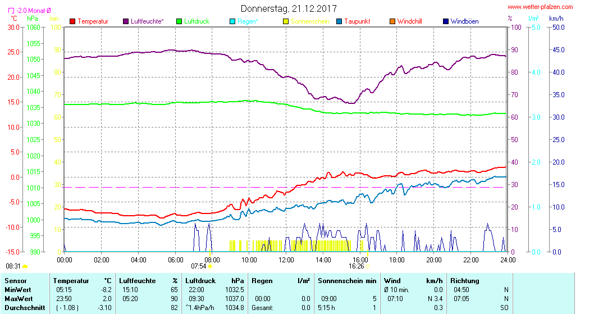
Task: Click the maximum pressure value 1037.0
Action: tap(235, 299)
